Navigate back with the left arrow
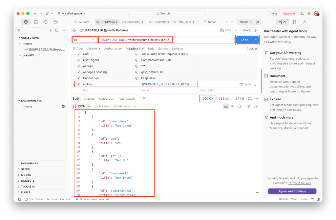 35,13
